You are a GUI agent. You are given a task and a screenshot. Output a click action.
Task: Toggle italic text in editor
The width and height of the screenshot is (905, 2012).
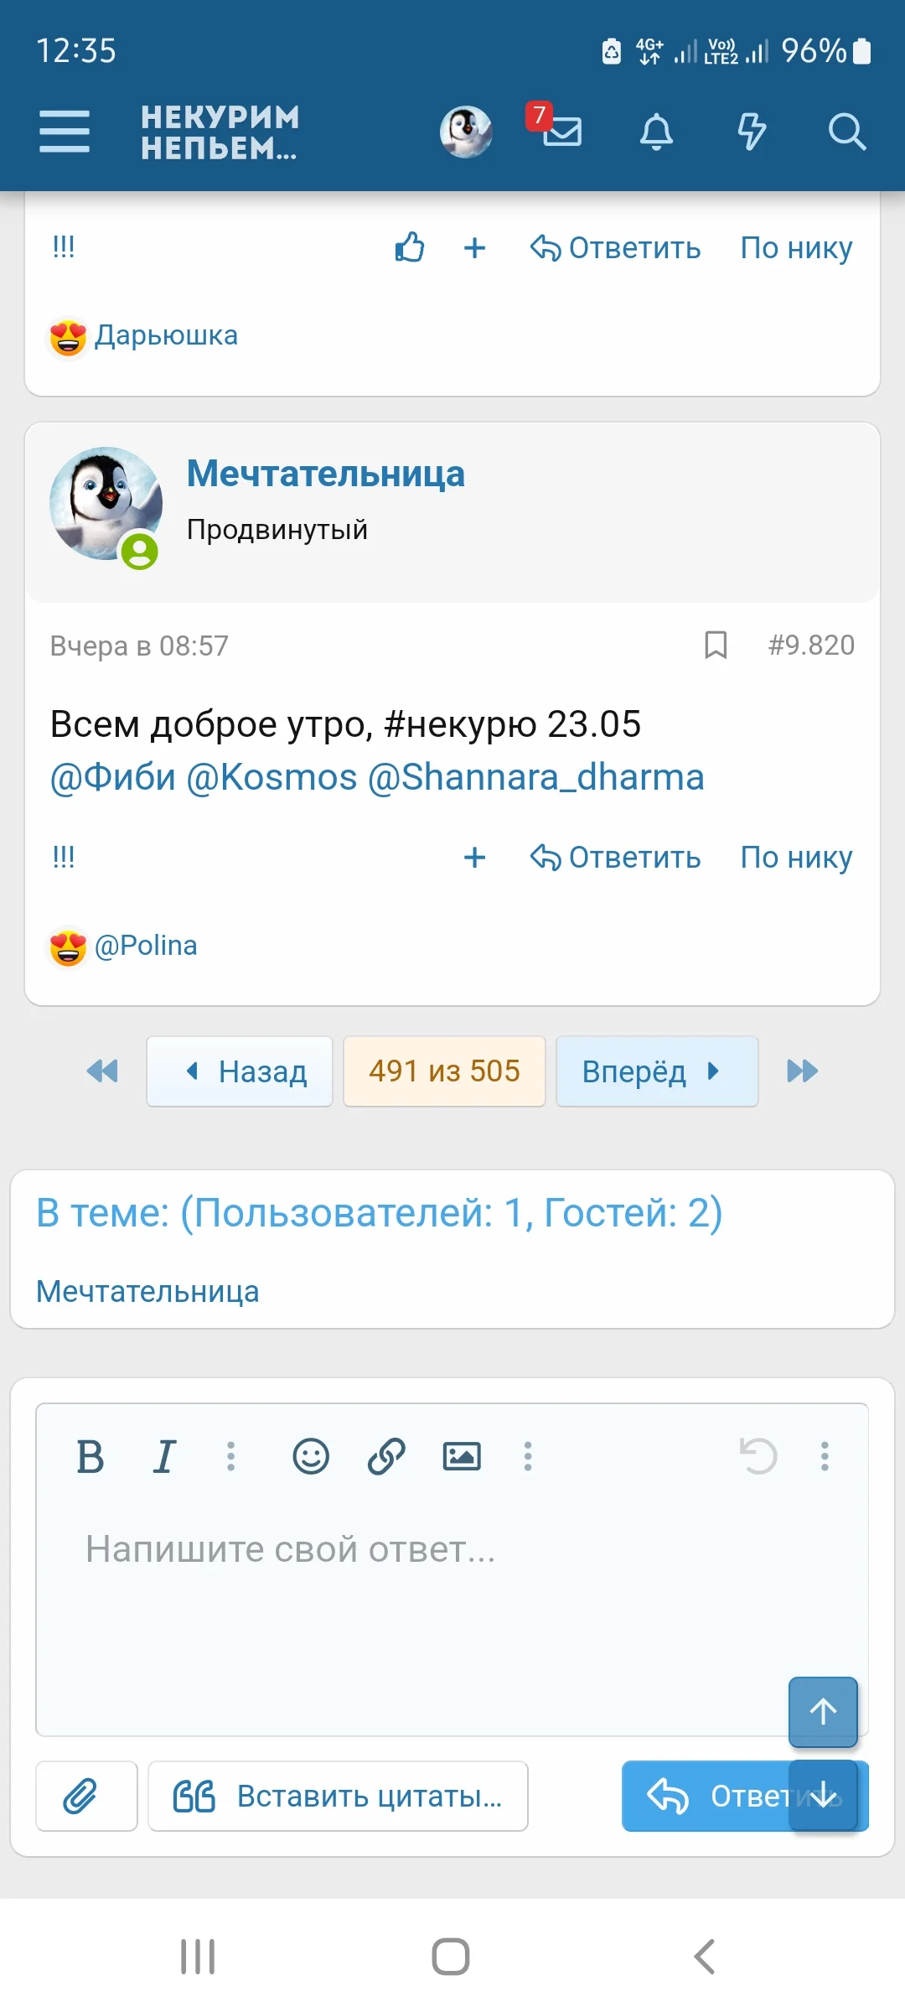[x=164, y=1457]
